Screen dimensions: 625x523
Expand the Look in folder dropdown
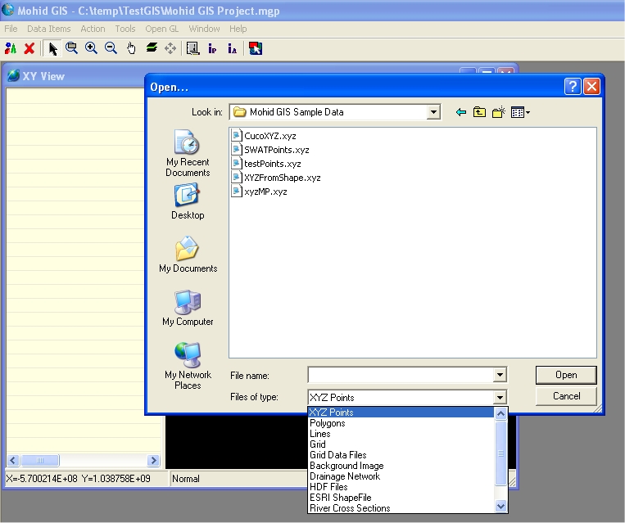pyautogui.click(x=433, y=112)
